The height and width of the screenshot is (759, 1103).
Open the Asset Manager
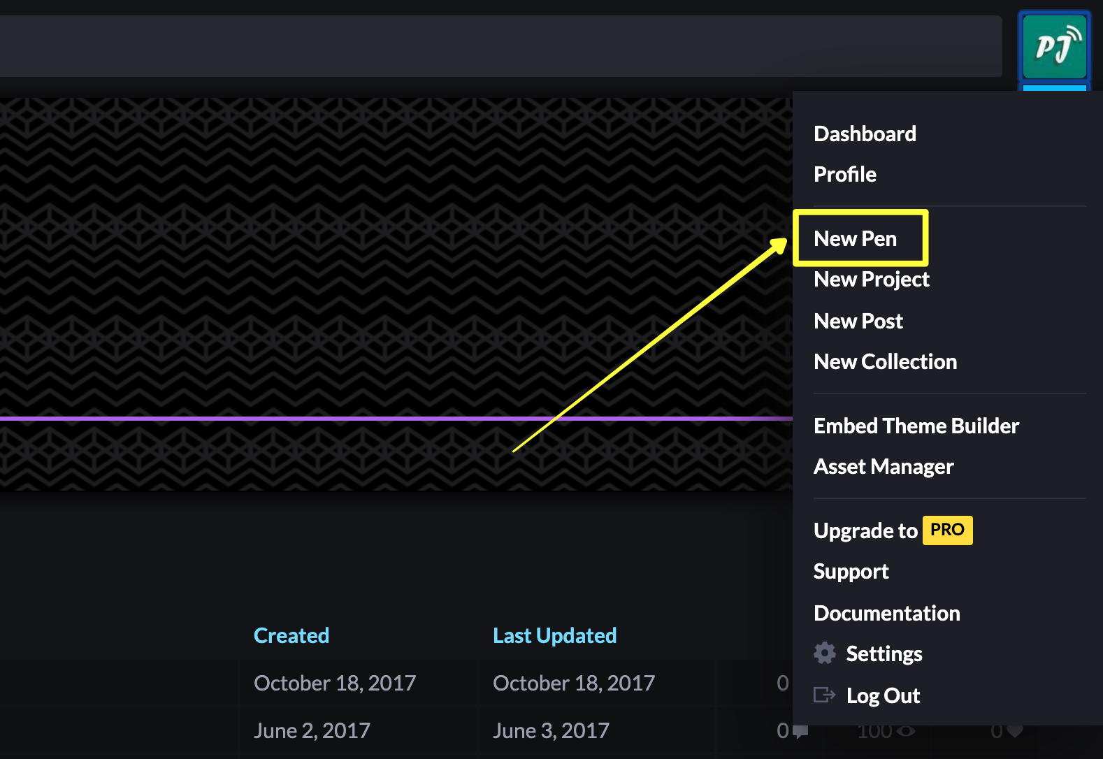click(x=884, y=467)
